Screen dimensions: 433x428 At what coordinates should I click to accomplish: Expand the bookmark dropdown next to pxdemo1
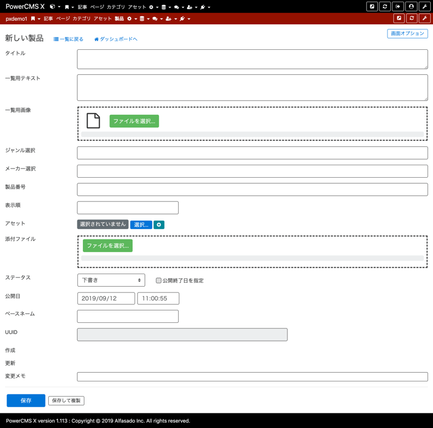pos(35,19)
